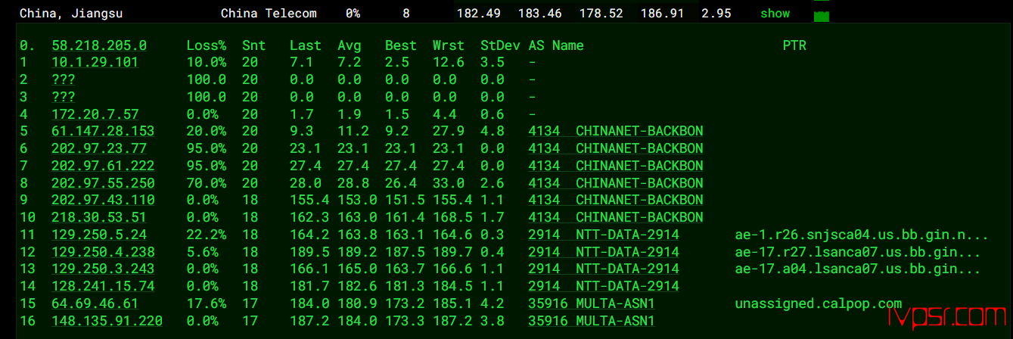Click hop 10 IP 218.30.53.51
The width and height of the screenshot is (1013, 339).
(99, 217)
